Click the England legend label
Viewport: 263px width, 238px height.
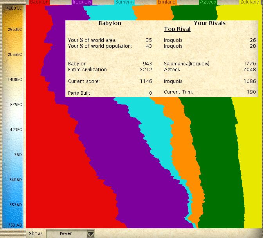[166, 2]
